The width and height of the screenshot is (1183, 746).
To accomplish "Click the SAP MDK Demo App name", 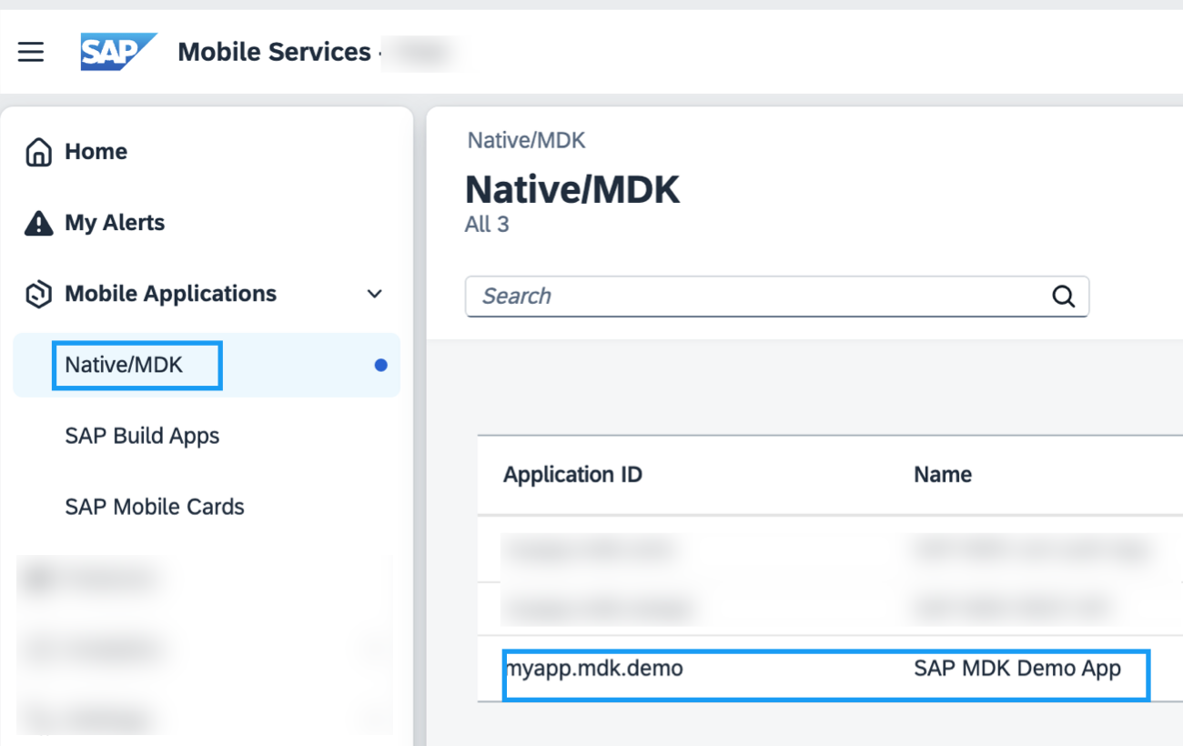I will click(x=1017, y=669).
